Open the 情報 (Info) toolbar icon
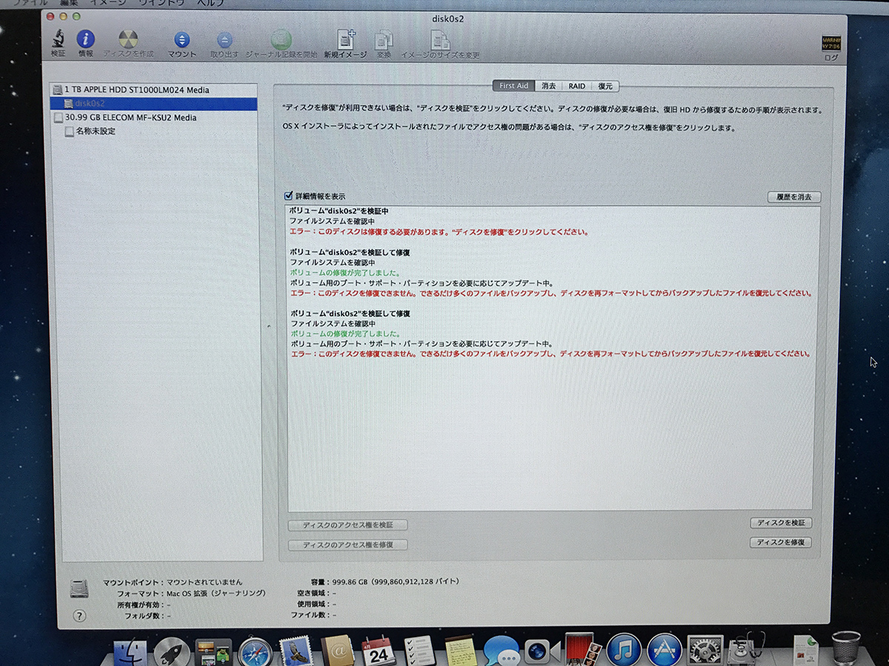The height and width of the screenshot is (666, 889). tap(86, 41)
